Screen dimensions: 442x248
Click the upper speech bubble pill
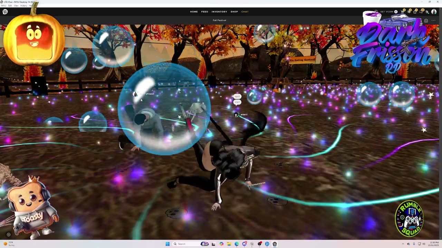(237, 96)
